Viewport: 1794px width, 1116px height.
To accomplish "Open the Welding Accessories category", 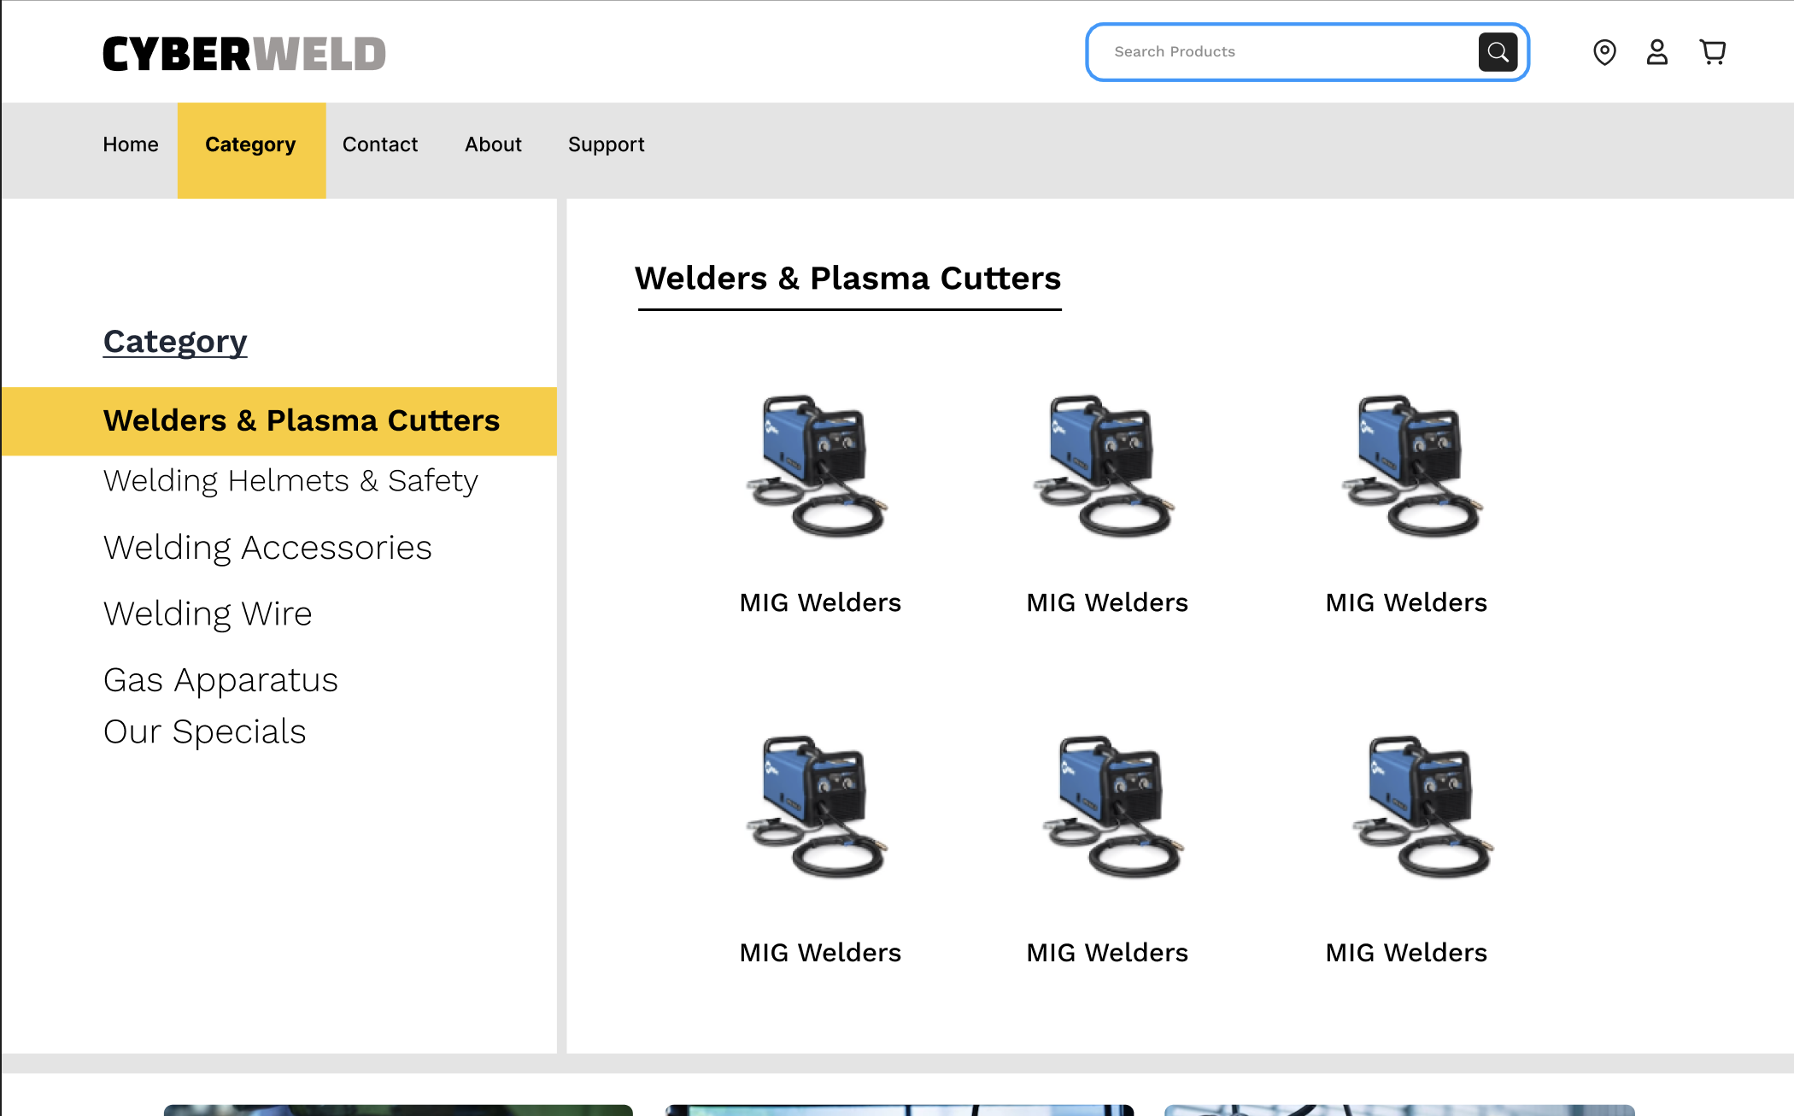I will point(267,547).
